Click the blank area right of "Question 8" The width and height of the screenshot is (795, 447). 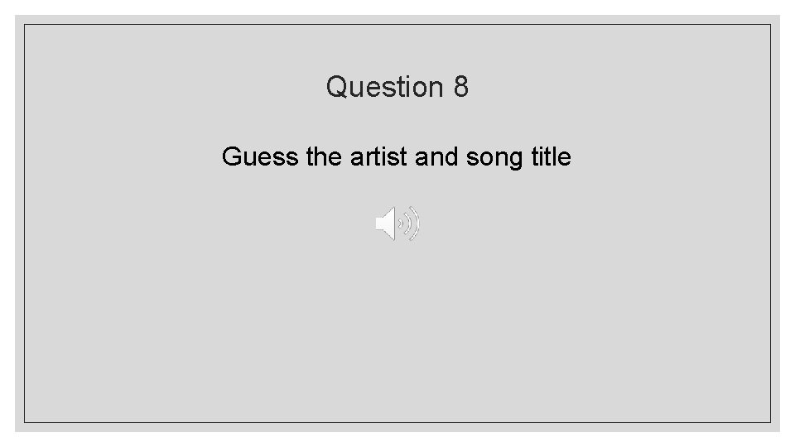629,86
